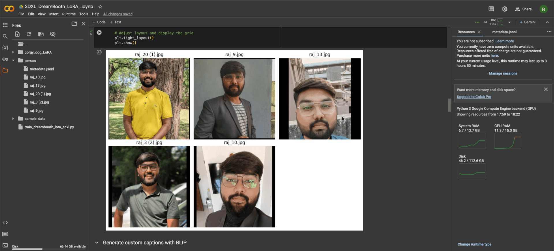Screen dimensions: 554x251
Task: Star the SDXL_DreamBooth_LoRA notebook
Action: [100, 7]
